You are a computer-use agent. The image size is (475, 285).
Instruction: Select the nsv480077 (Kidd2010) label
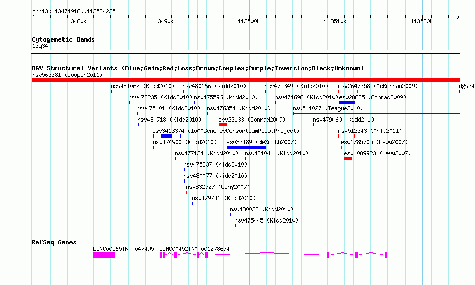click(x=216, y=176)
